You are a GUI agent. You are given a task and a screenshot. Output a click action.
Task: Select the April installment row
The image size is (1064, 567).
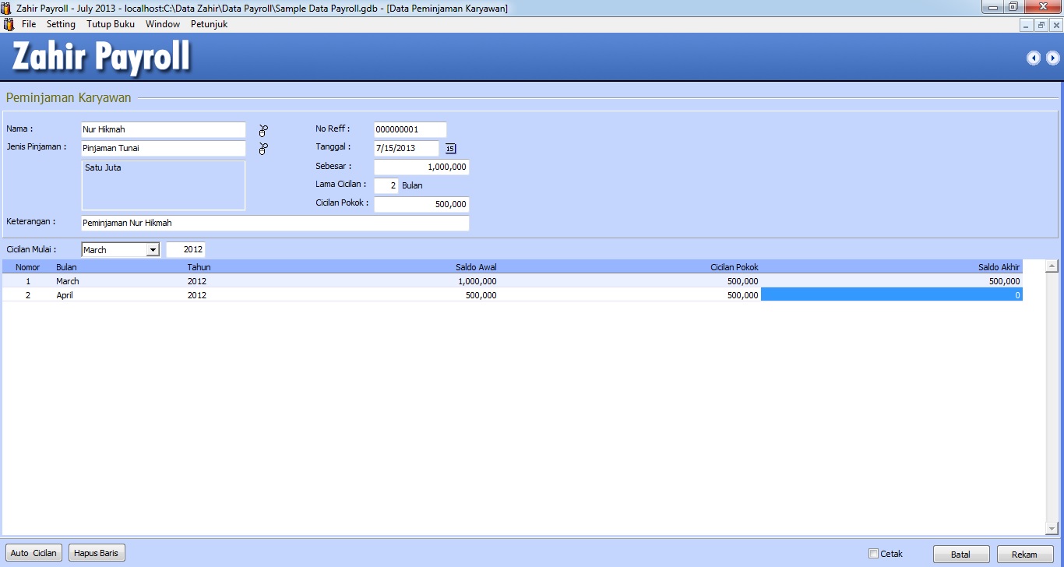click(x=312, y=295)
